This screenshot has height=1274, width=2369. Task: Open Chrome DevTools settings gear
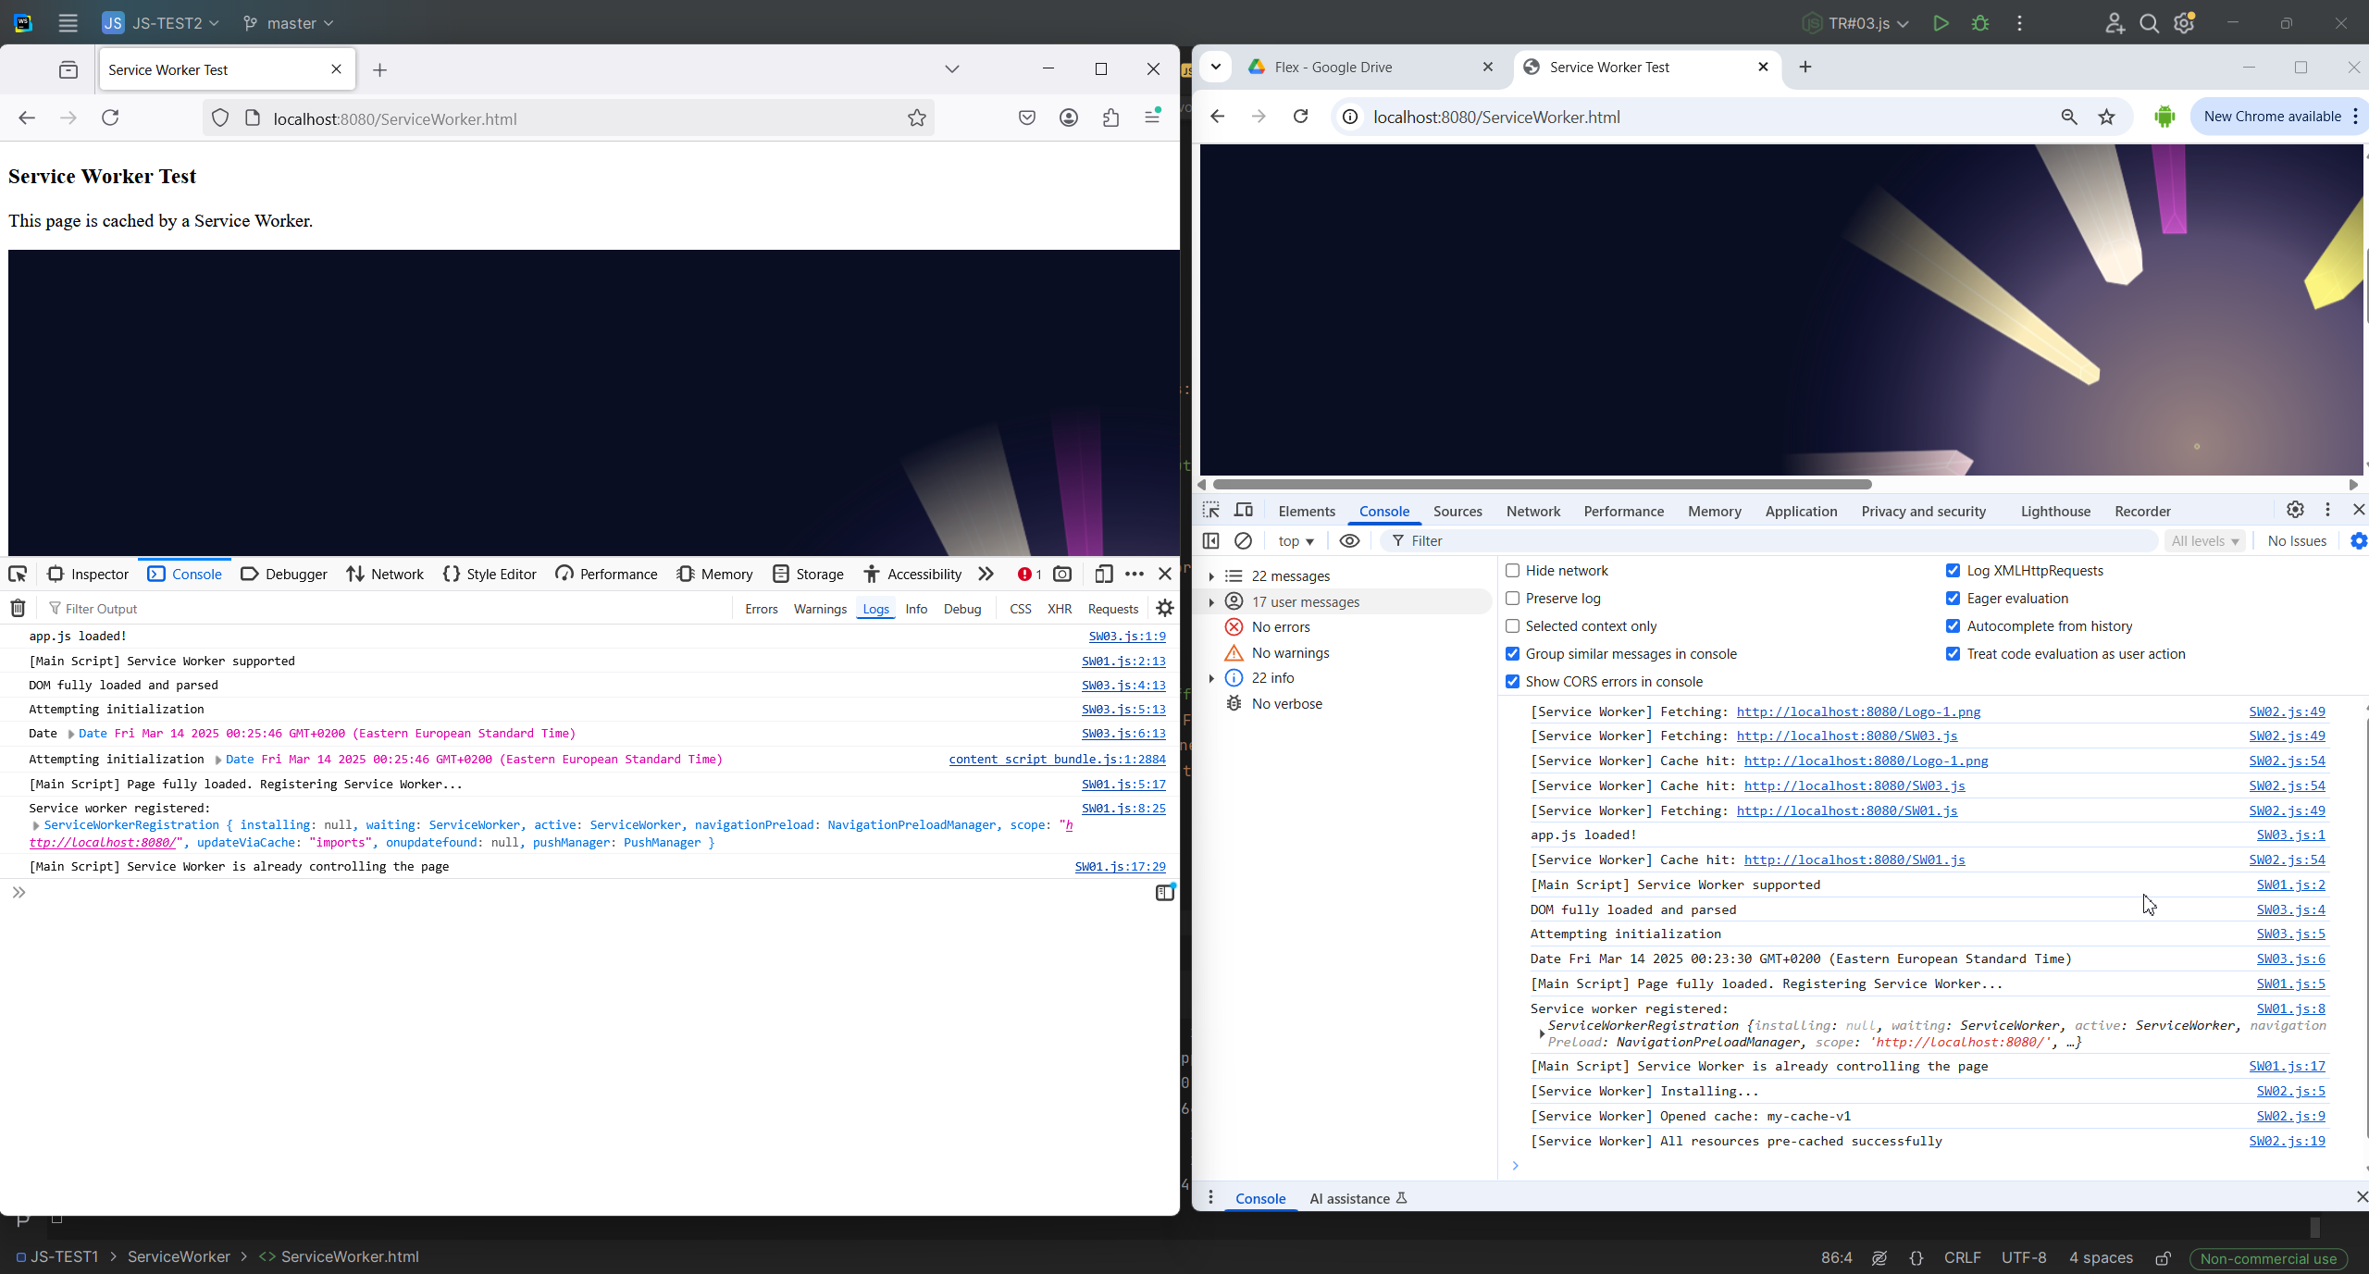pos(2295,510)
